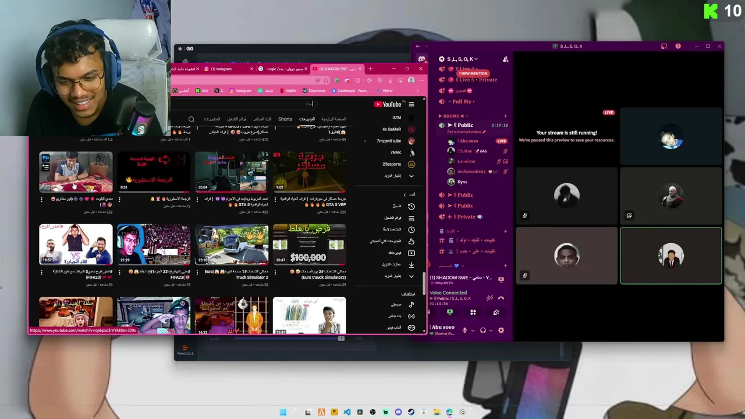Join Private voice channel in Discord
Image resolution: width=745 pixels, height=419 pixels.
[x=466, y=217]
